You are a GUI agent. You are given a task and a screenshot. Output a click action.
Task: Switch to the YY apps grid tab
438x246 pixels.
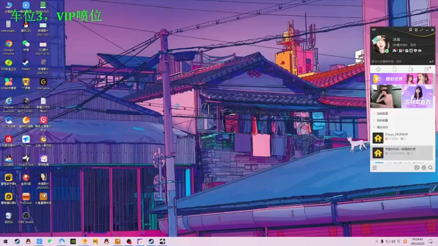(x=427, y=69)
